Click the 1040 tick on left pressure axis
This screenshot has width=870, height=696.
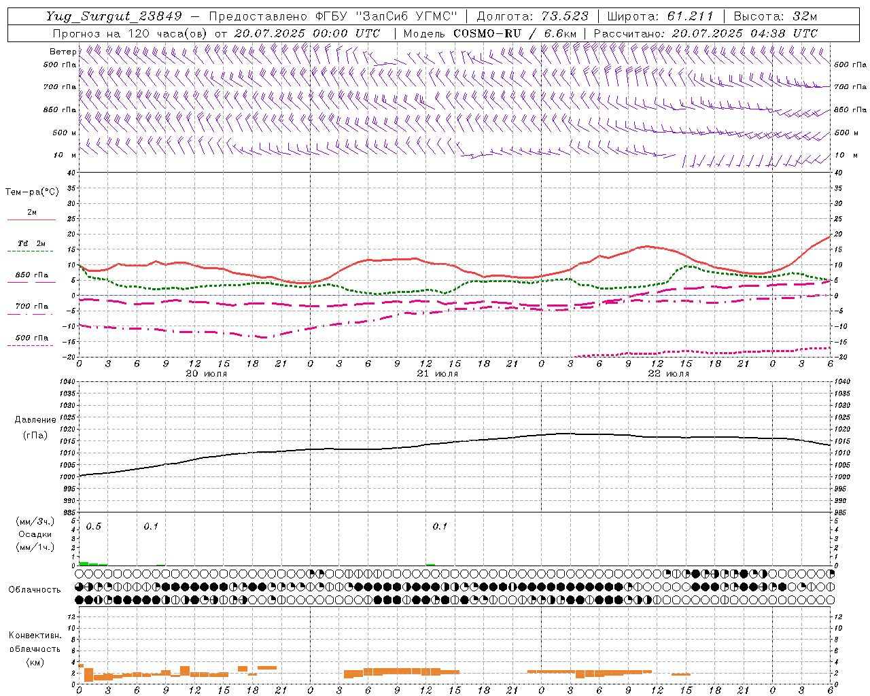tap(67, 382)
